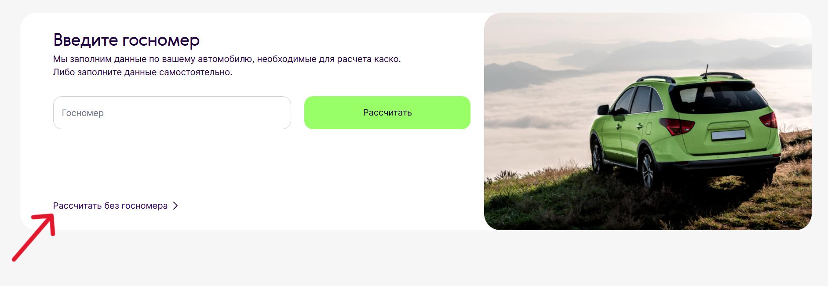Click the chevron arrow after Рассчитать без госномера
Image resolution: width=828 pixels, height=286 pixels.
pyautogui.click(x=175, y=206)
